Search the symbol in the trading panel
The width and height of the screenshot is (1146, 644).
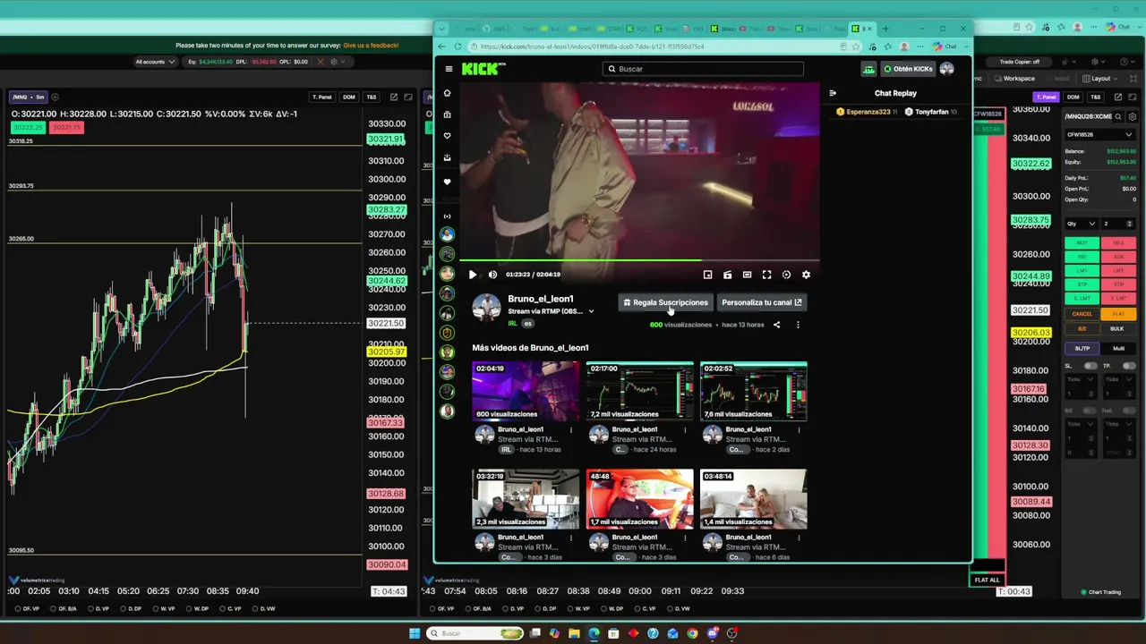pos(1118,116)
